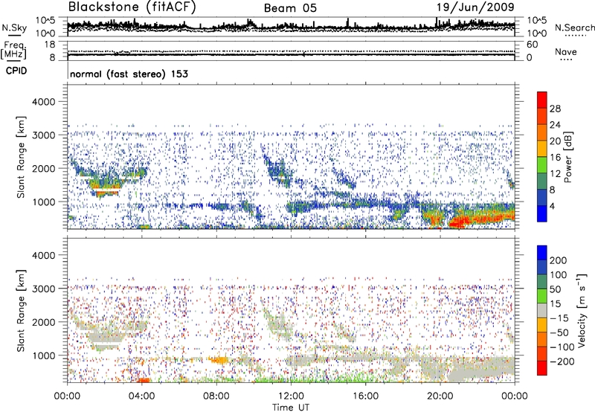Click the 'Velocity [m s-1]' color bar label
Image resolution: width=595 pixels, height=412 pixels.
coord(582,309)
